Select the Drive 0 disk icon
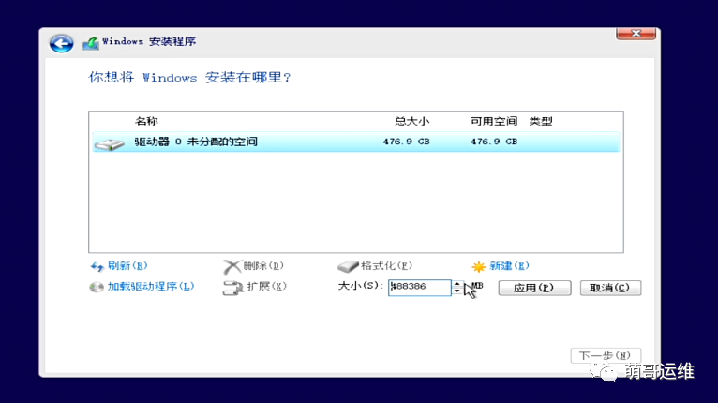Viewport: 718px width, 403px height. pos(110,144)
